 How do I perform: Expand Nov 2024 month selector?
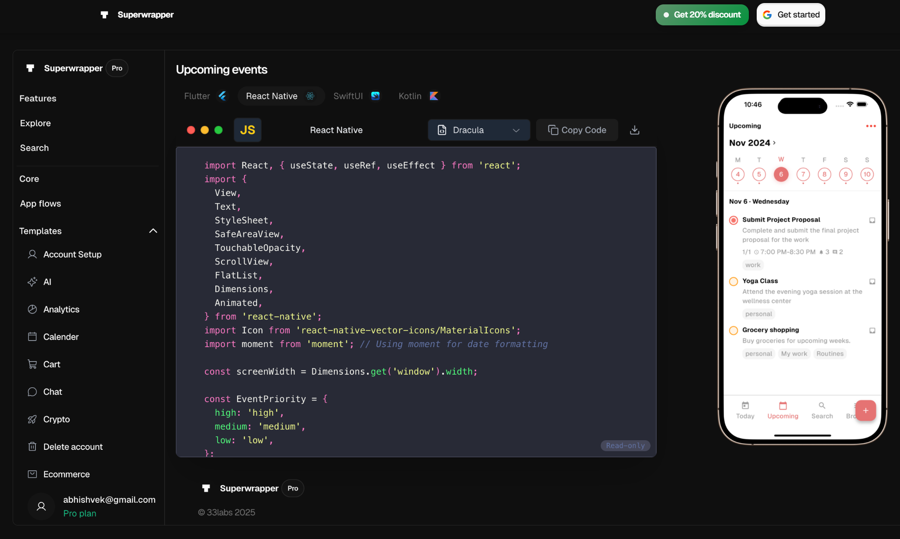pyautogui.click(x=752, y=143)
